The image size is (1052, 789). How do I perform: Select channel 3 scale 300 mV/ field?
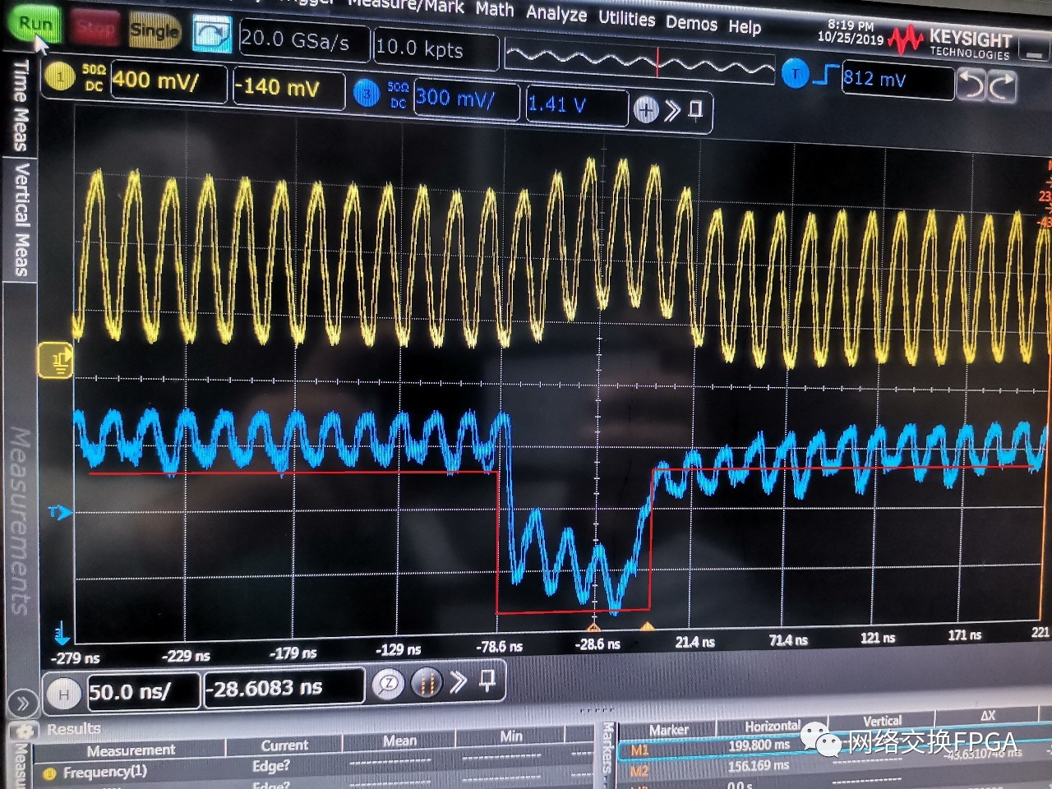pyautogui.click(x=466, y=100)
